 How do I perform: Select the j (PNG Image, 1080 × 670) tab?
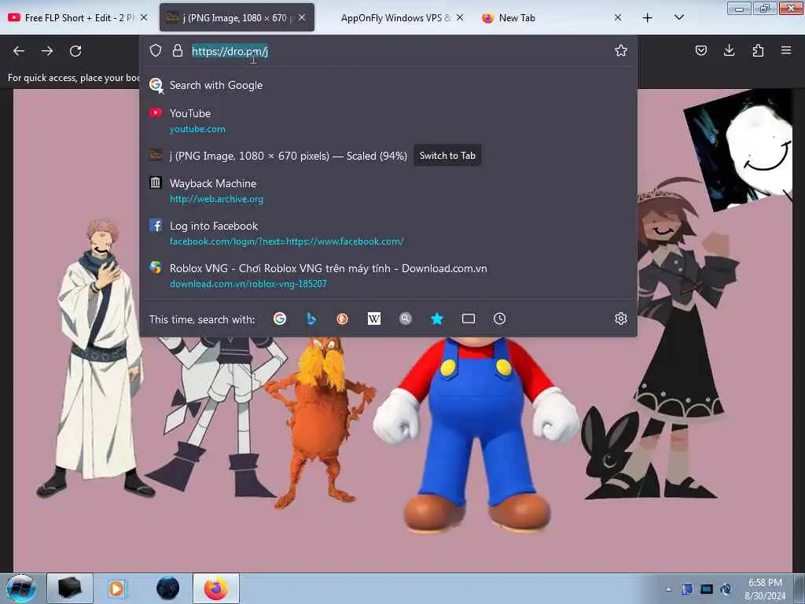237,17
